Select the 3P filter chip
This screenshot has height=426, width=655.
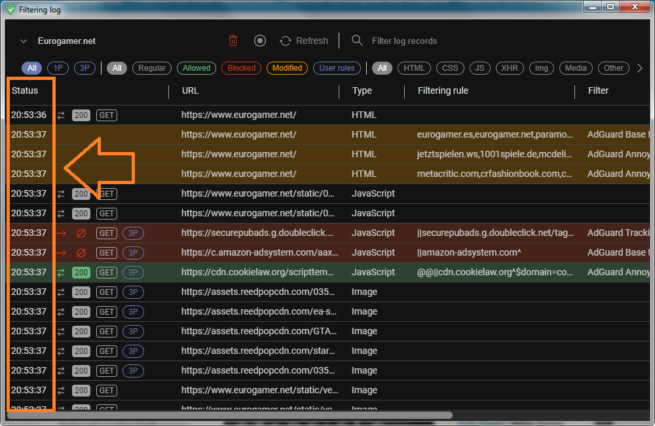click(84, 68)
